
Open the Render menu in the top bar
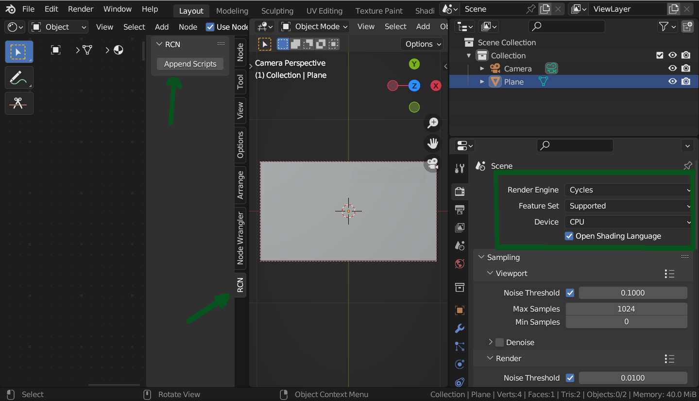point(80,8)
